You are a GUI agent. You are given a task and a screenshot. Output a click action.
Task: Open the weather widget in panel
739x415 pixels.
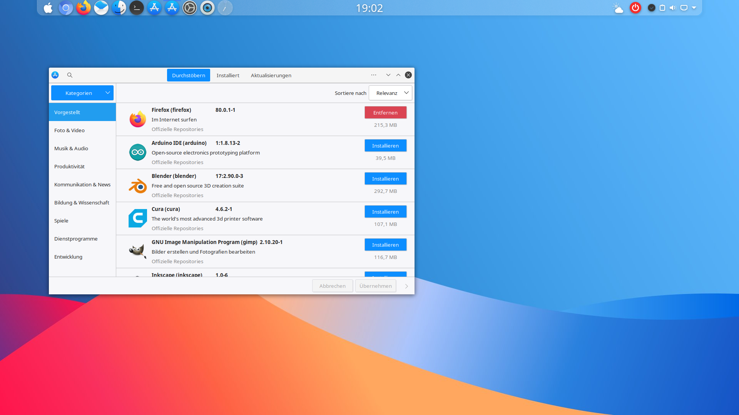click(618, 8)
